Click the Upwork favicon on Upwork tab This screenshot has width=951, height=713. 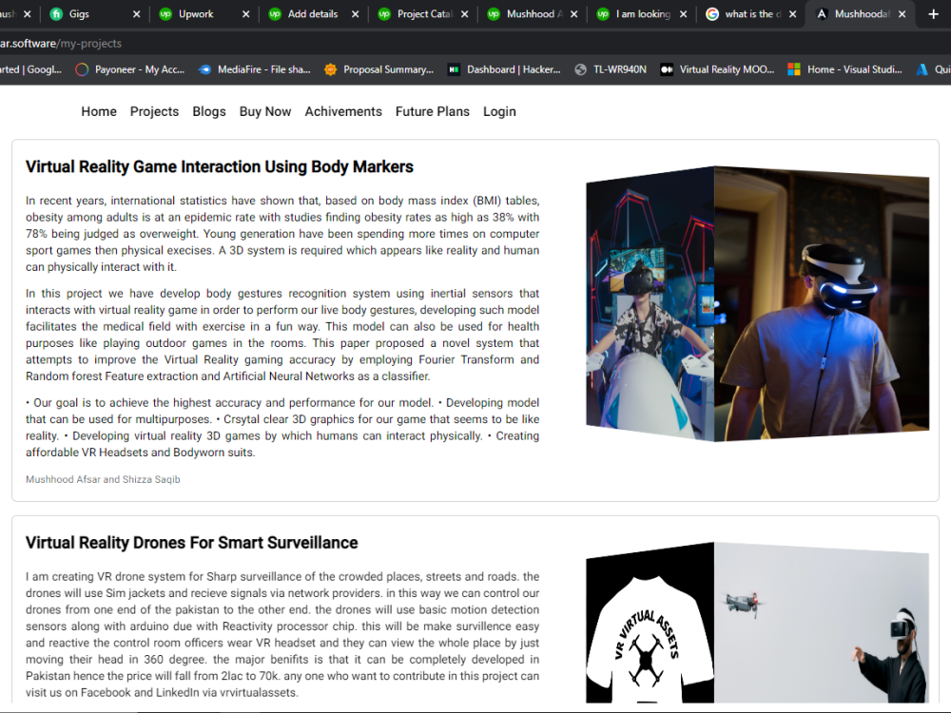(x=165, y=14)
